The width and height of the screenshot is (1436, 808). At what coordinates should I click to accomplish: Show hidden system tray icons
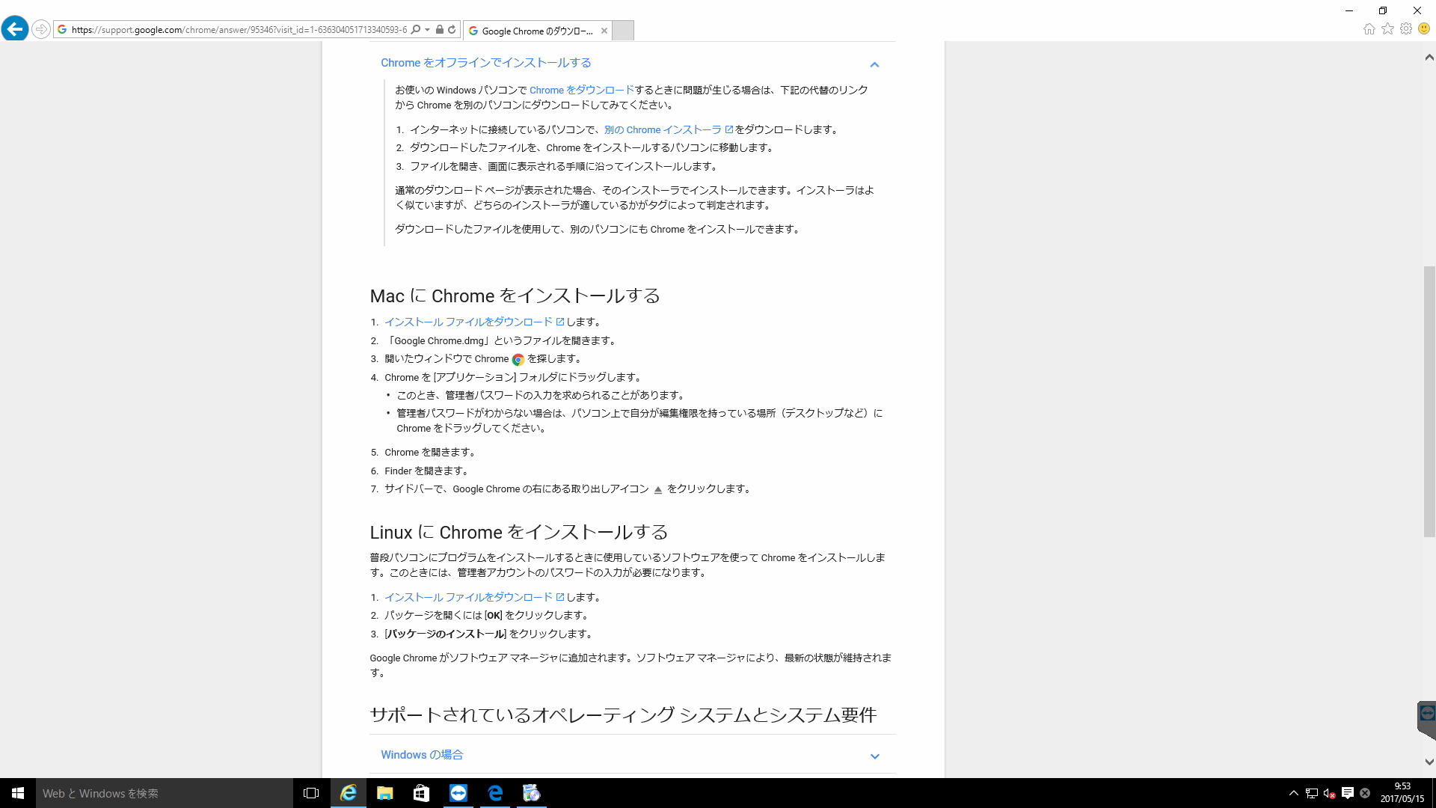click(1293, 793)
